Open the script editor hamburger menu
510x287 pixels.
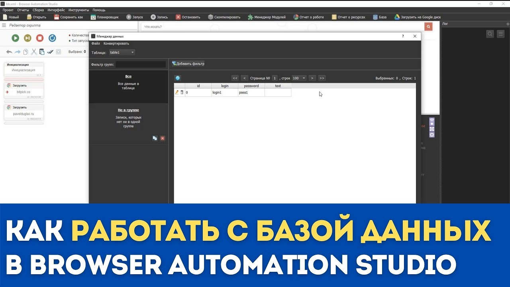(4, 26)
